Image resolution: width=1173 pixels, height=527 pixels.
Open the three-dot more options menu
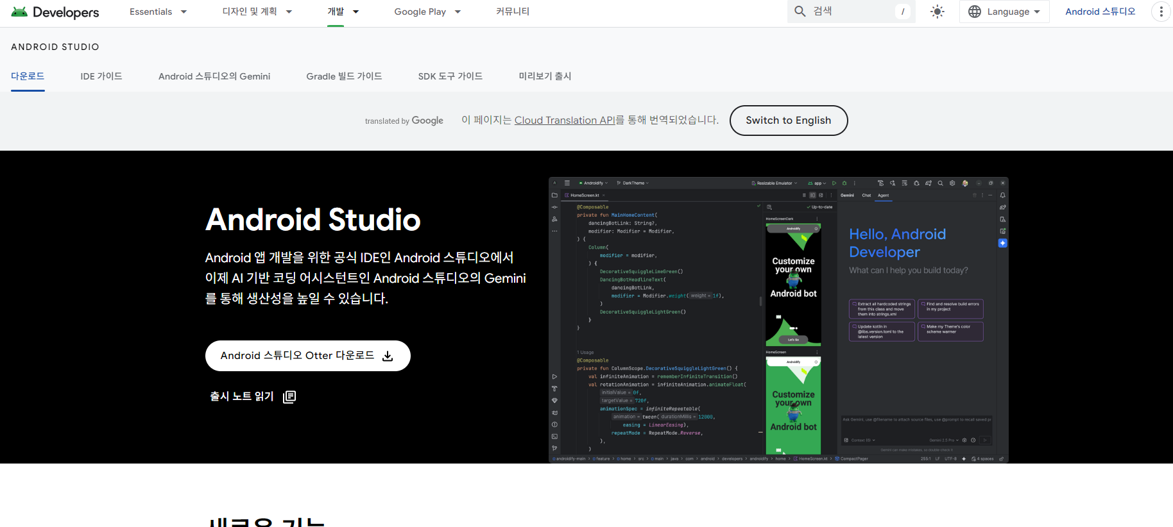[1161, 12]
